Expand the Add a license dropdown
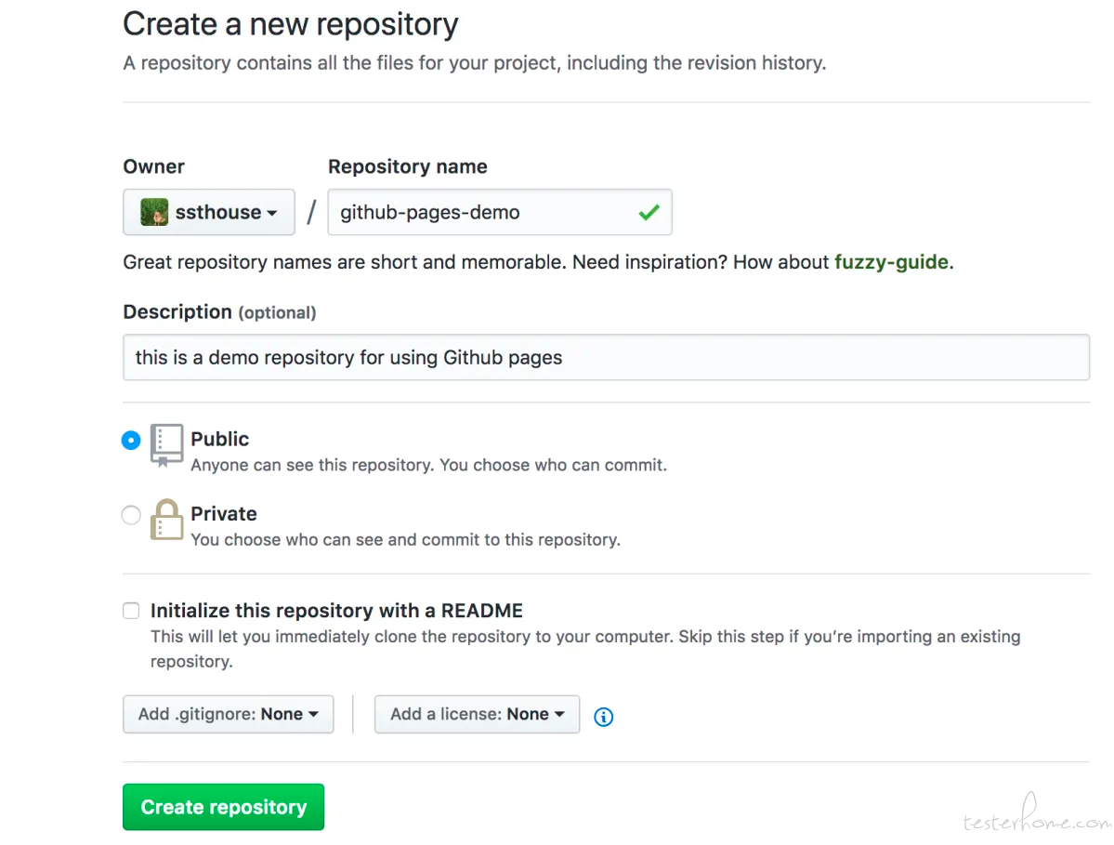 coord(477,714)
